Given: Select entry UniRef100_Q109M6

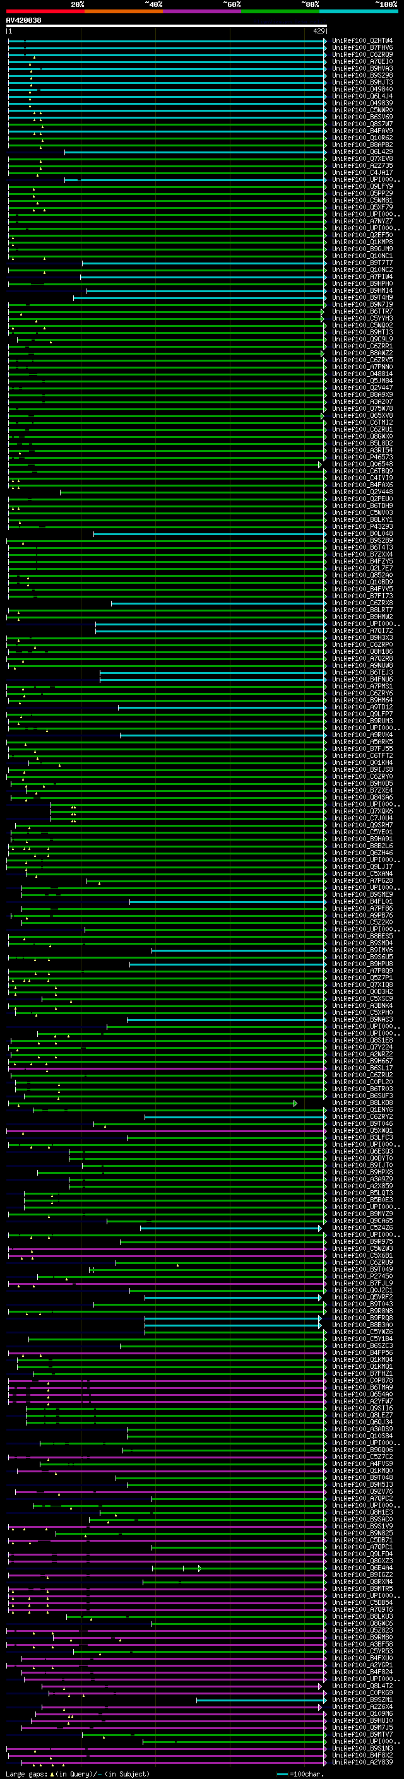Looking at the screenshot, I should coord(362,1713).
